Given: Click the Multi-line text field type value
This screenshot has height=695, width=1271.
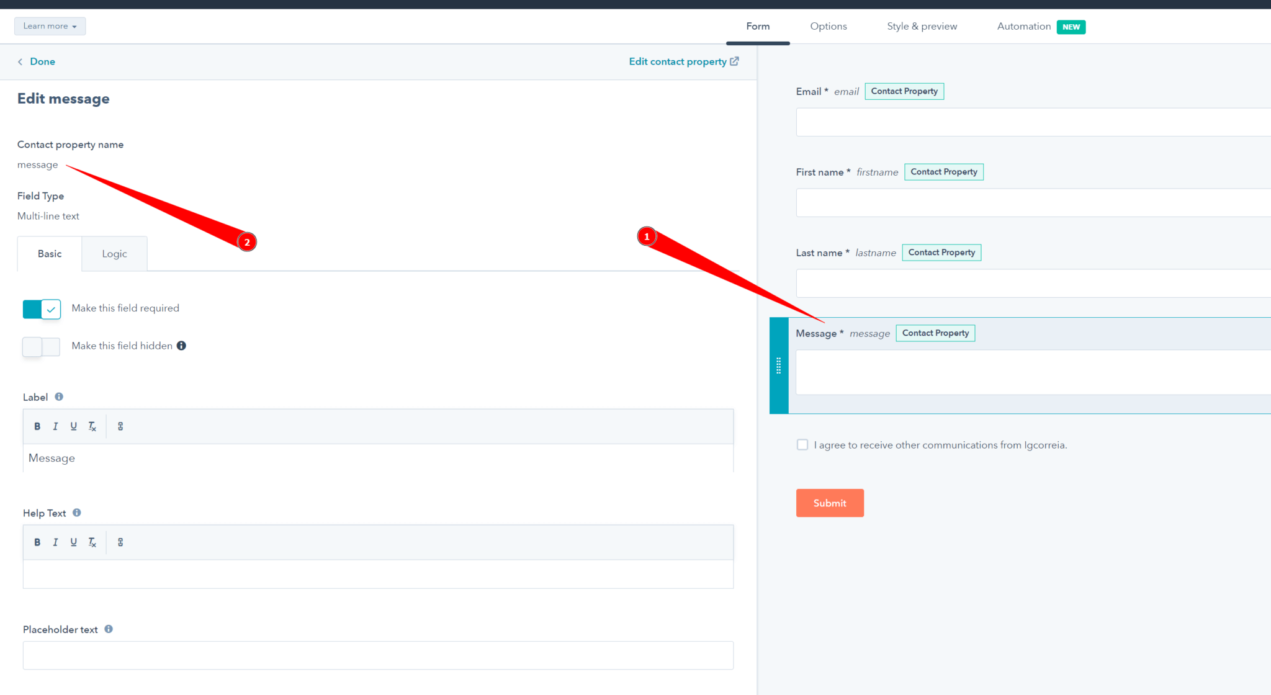Looking at the screenshot, I should click(x=48, y=216).
